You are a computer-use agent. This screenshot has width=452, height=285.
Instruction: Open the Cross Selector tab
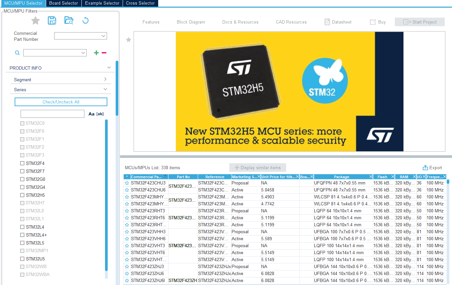coord(140,3)
